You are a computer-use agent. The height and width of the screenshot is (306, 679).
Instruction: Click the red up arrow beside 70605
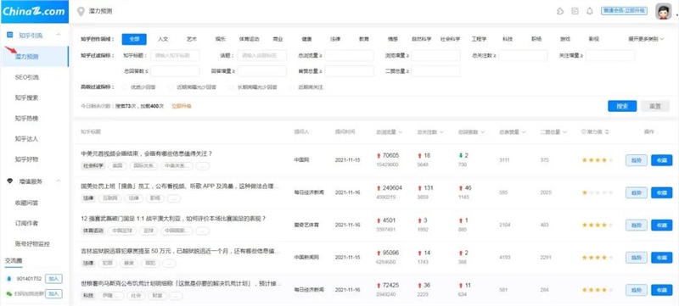[x=379, y=156]
